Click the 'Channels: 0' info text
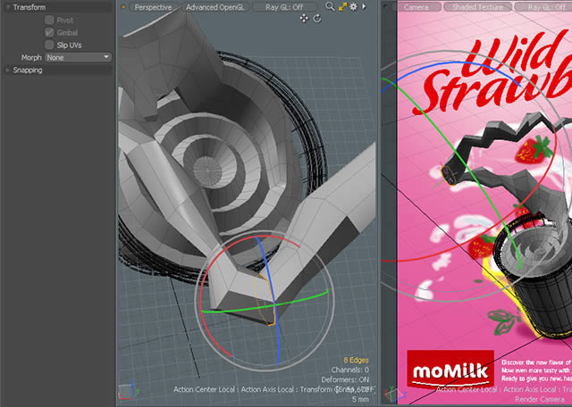572x407 pixels. point(349,370)
